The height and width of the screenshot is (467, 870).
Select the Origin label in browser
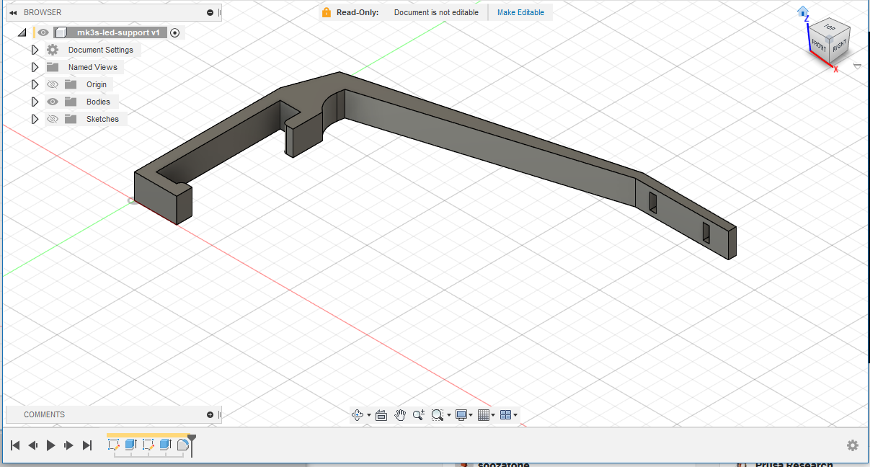point(97,84)
